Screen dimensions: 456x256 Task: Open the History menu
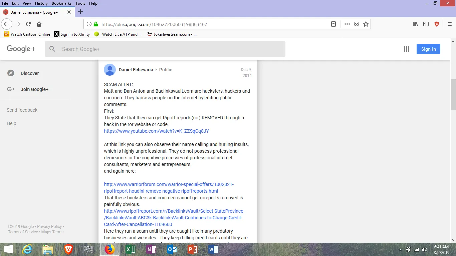tap(41, 3)
